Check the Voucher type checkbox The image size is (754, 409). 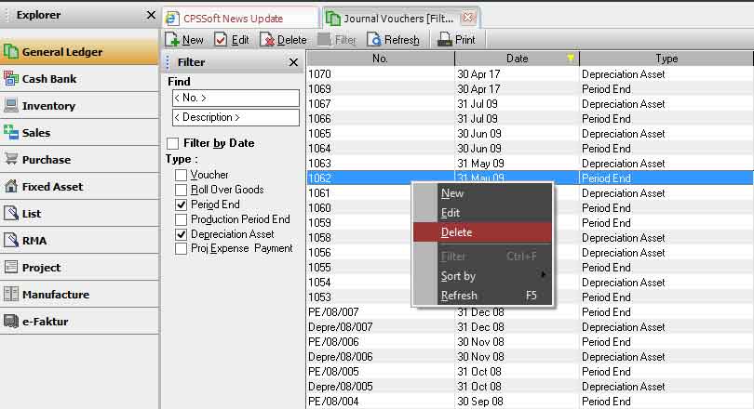[182, 175]
